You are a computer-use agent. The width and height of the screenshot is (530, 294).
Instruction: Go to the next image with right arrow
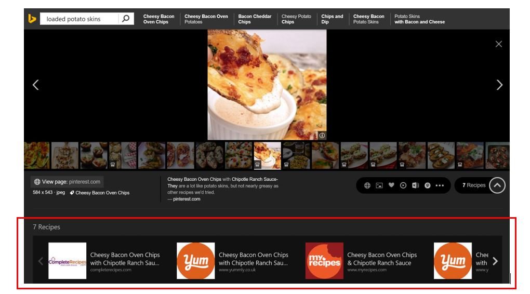499,85
